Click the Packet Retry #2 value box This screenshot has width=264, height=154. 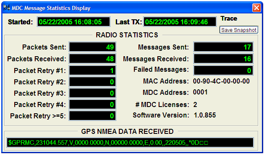point(92,82)
